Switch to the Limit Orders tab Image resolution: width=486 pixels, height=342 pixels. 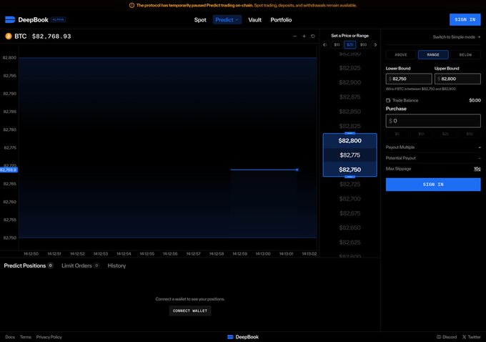(x=80, y=265)
